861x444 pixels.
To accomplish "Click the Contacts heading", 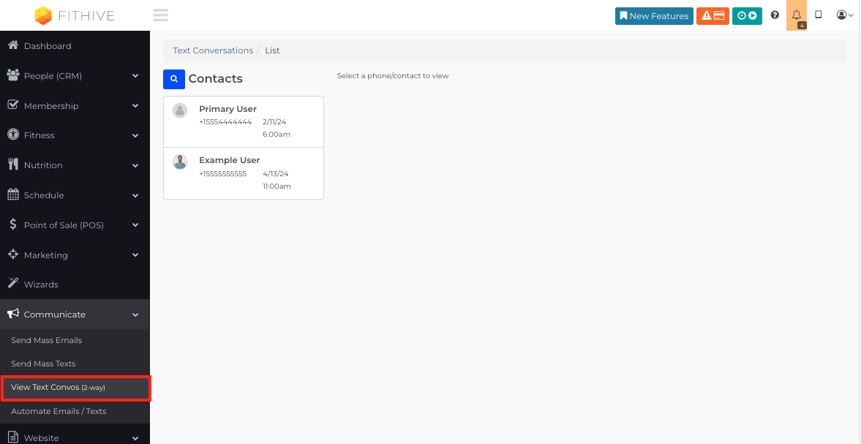I will pyautogui.click(x=215, y=78).
